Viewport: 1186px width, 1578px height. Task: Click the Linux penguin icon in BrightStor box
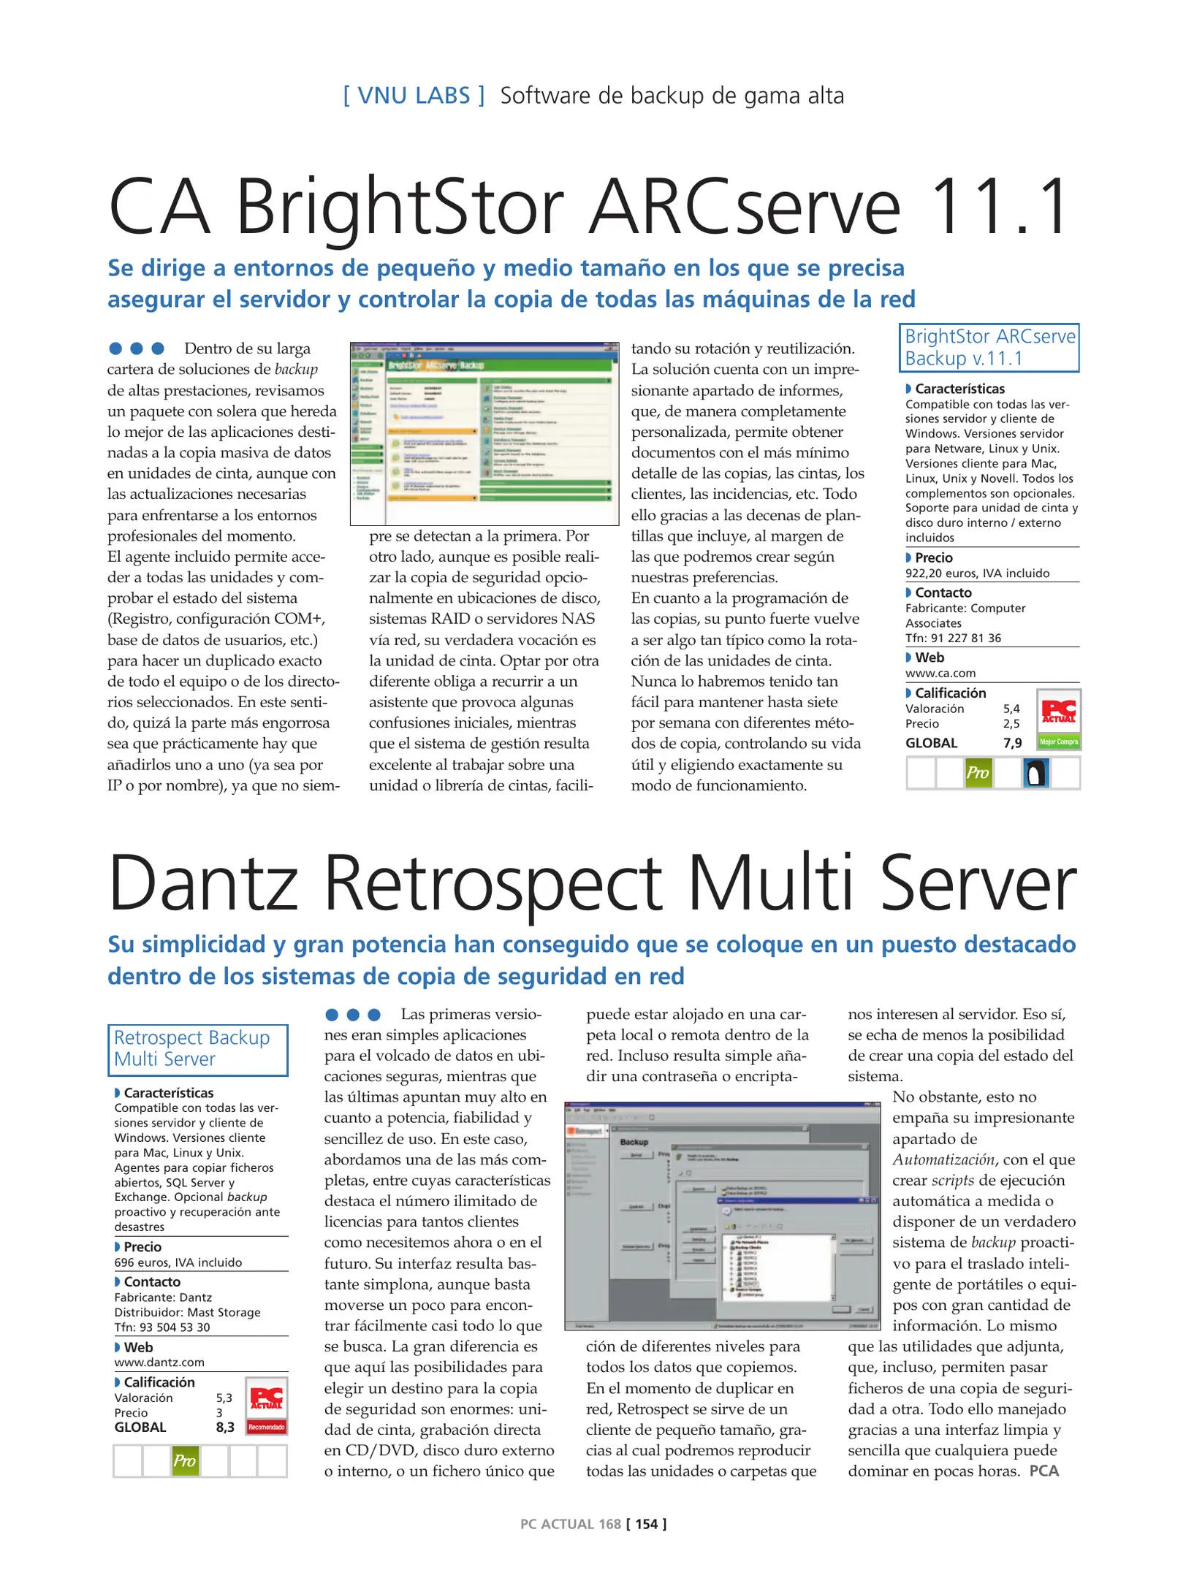[x=1035, y=773]
